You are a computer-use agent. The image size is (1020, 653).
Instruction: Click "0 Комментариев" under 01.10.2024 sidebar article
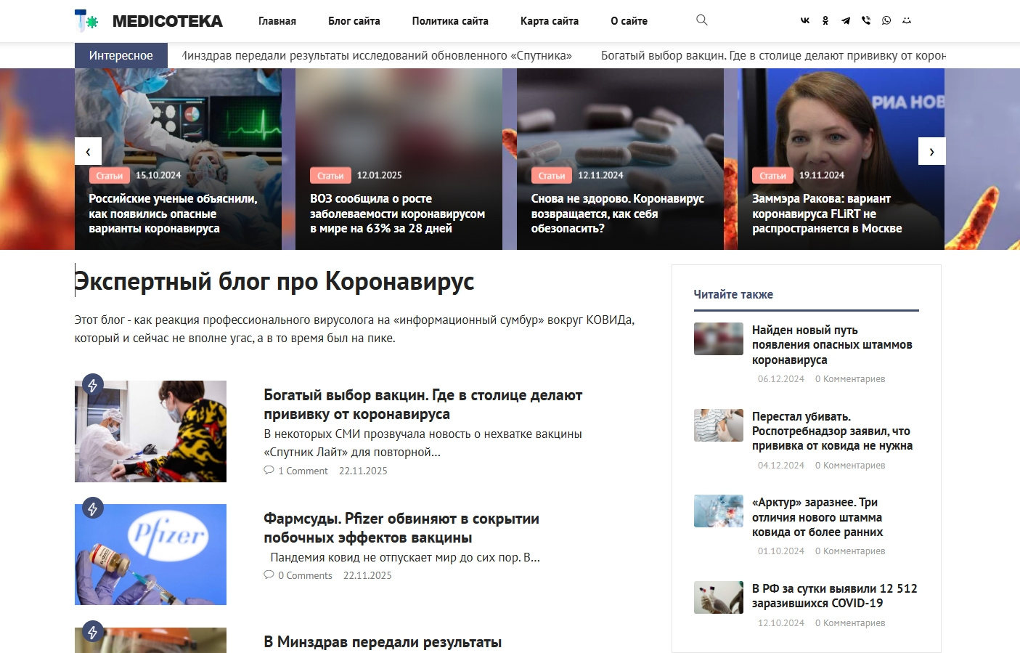click(x=850, y=551)
